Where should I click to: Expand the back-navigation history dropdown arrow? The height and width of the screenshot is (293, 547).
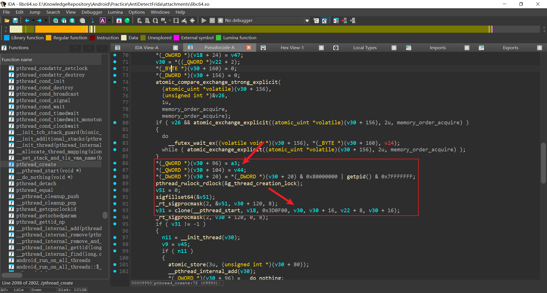[x=33, y=20]
